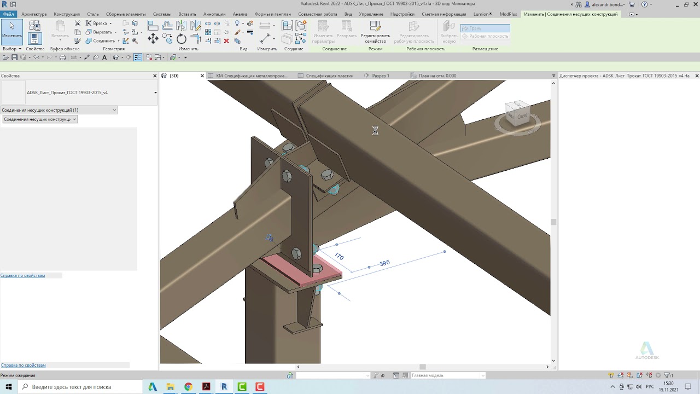
Task: Click the Mirror pick axis icon
Action: pyautogui.click(x=181, y=25)
